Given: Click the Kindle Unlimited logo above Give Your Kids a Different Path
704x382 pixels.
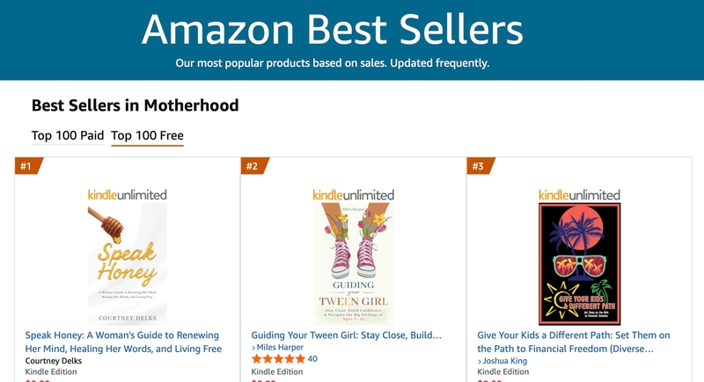Looking at the screenshot, I should pyautogui.click(x=578, y=194).
